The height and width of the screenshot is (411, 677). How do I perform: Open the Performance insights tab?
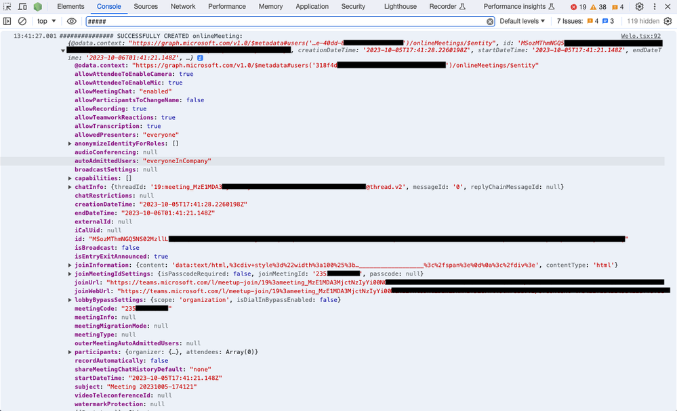coord(518,7)
